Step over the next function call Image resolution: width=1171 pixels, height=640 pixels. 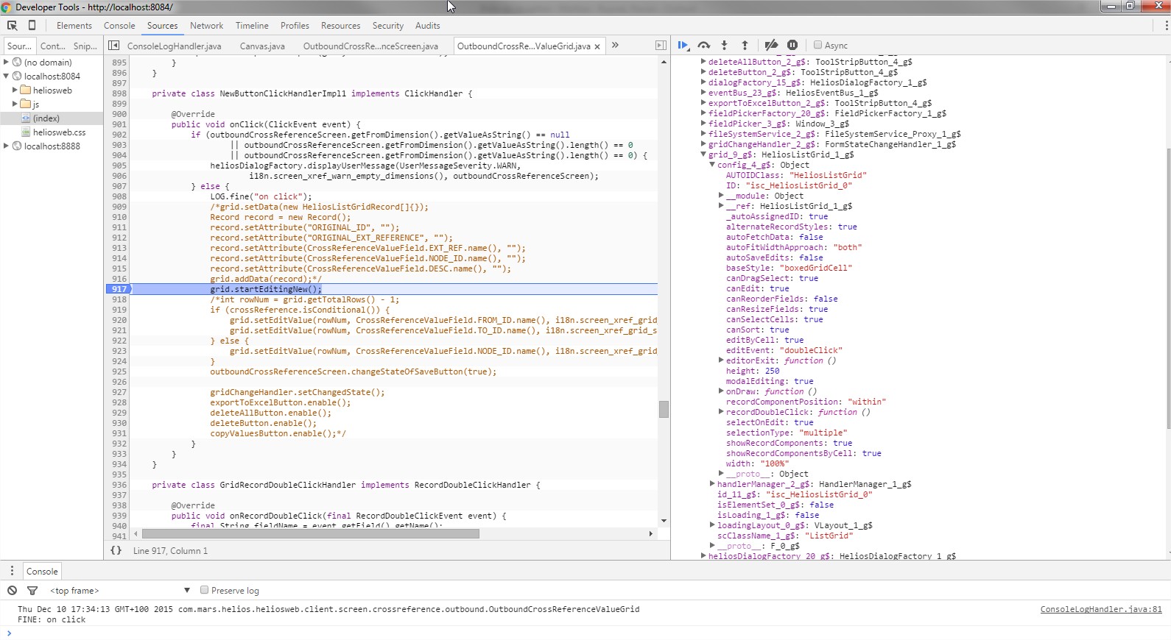(x=704, y=46)
